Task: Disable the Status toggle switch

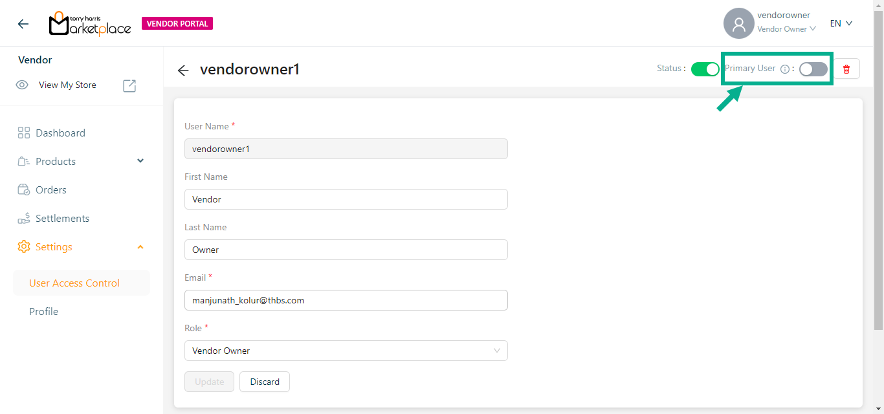Action: pos(705,69)
